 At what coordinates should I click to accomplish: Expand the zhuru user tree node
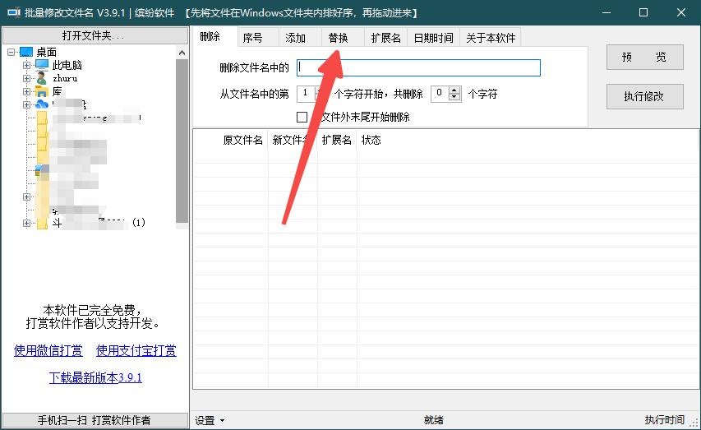(26, 78)
